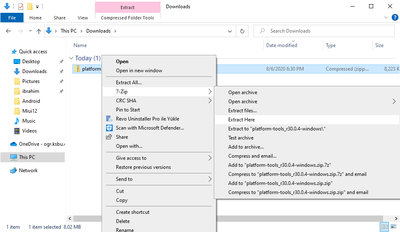Open the Compressed Folder Tools tab
The height and width of the screenshot is (232, 400).
click(x=127, y=18)
